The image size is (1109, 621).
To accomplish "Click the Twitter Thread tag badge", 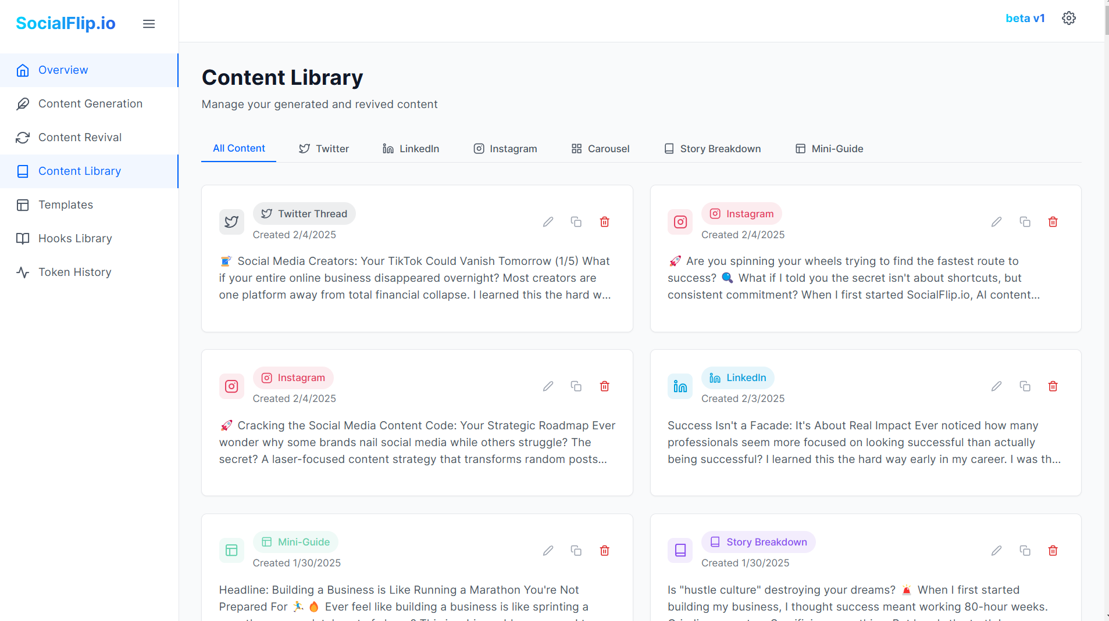I will point(304,214).
